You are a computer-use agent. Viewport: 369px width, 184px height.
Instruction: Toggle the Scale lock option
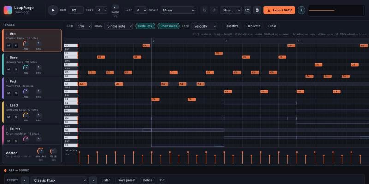(x=145, y=26)
